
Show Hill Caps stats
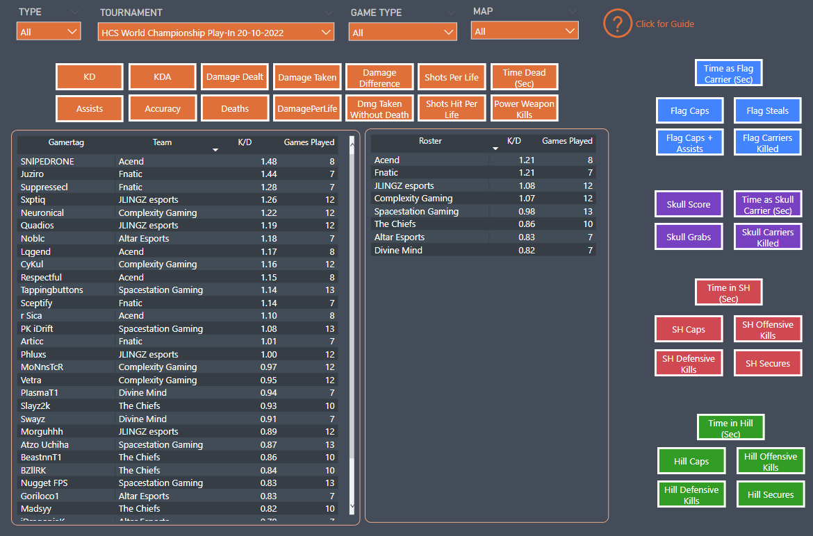[691, 461]
